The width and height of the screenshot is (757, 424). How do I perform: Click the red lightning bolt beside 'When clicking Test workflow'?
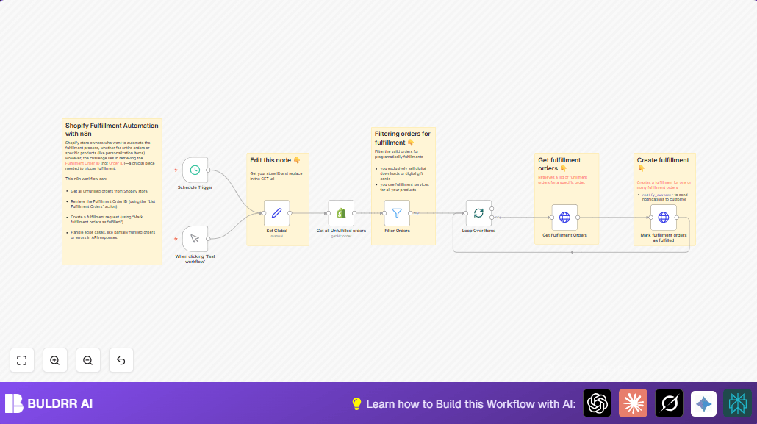tap(176, 239)
